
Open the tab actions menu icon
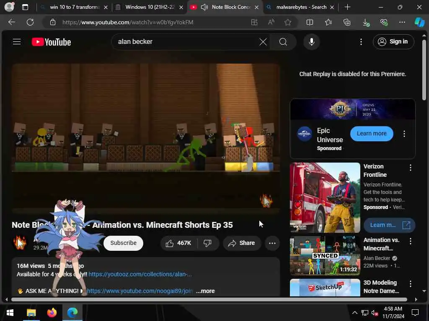[25, 7]
